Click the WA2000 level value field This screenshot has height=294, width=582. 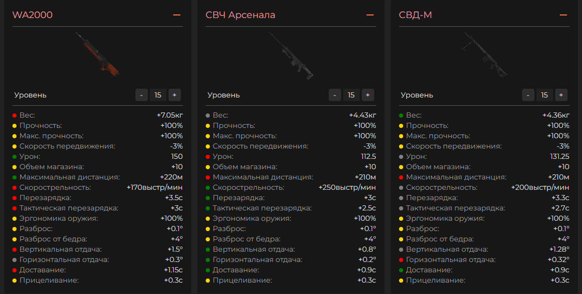click(x=158, y=95)
